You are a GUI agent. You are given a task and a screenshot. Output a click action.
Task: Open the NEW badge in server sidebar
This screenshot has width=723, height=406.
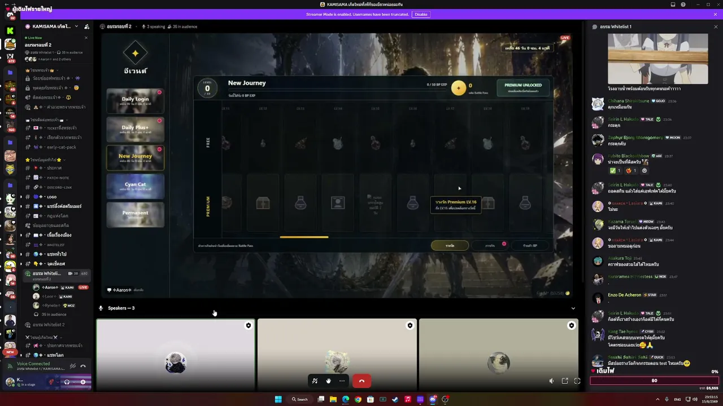[10, 352]
